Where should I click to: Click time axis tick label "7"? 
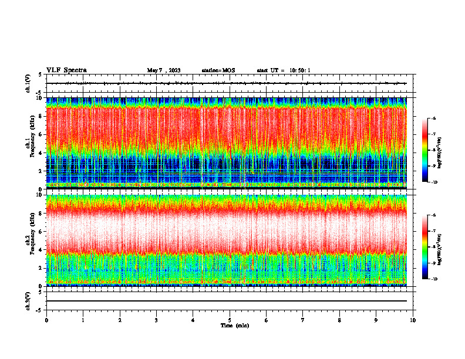point(303,320)
